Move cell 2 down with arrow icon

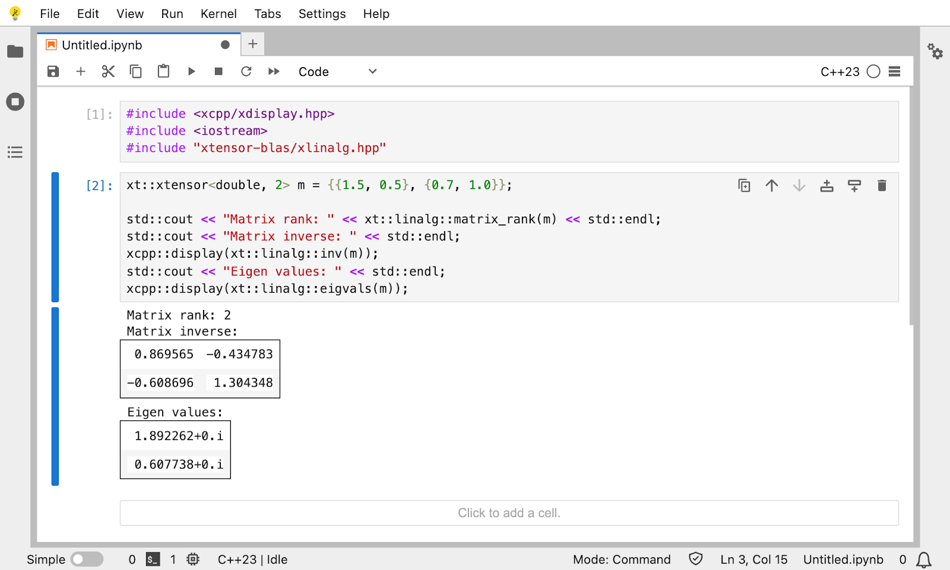pos(799,186)
